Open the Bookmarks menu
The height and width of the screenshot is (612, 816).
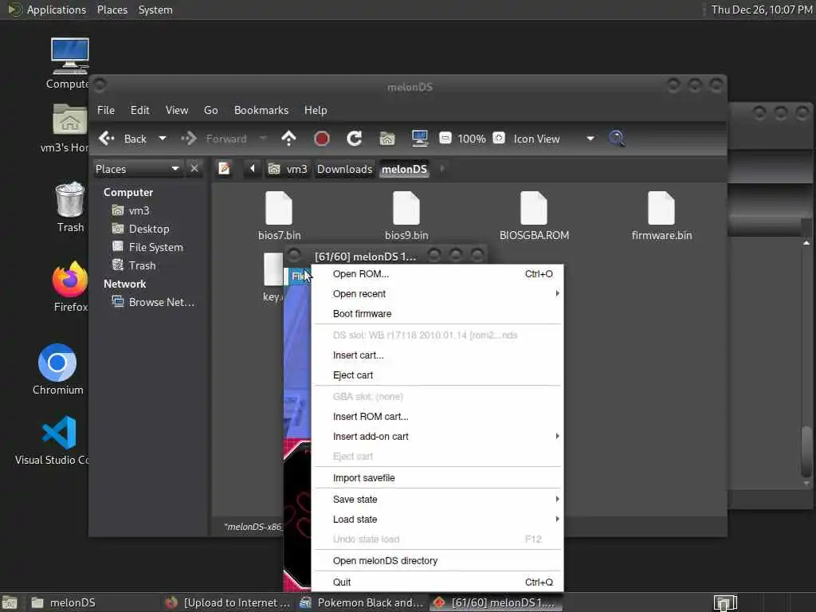tap(261, 110)
